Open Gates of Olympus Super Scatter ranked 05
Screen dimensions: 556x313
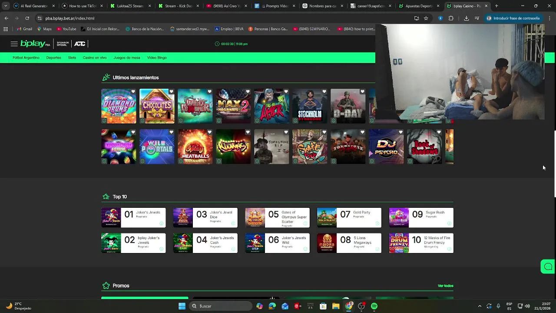[277, 217]
